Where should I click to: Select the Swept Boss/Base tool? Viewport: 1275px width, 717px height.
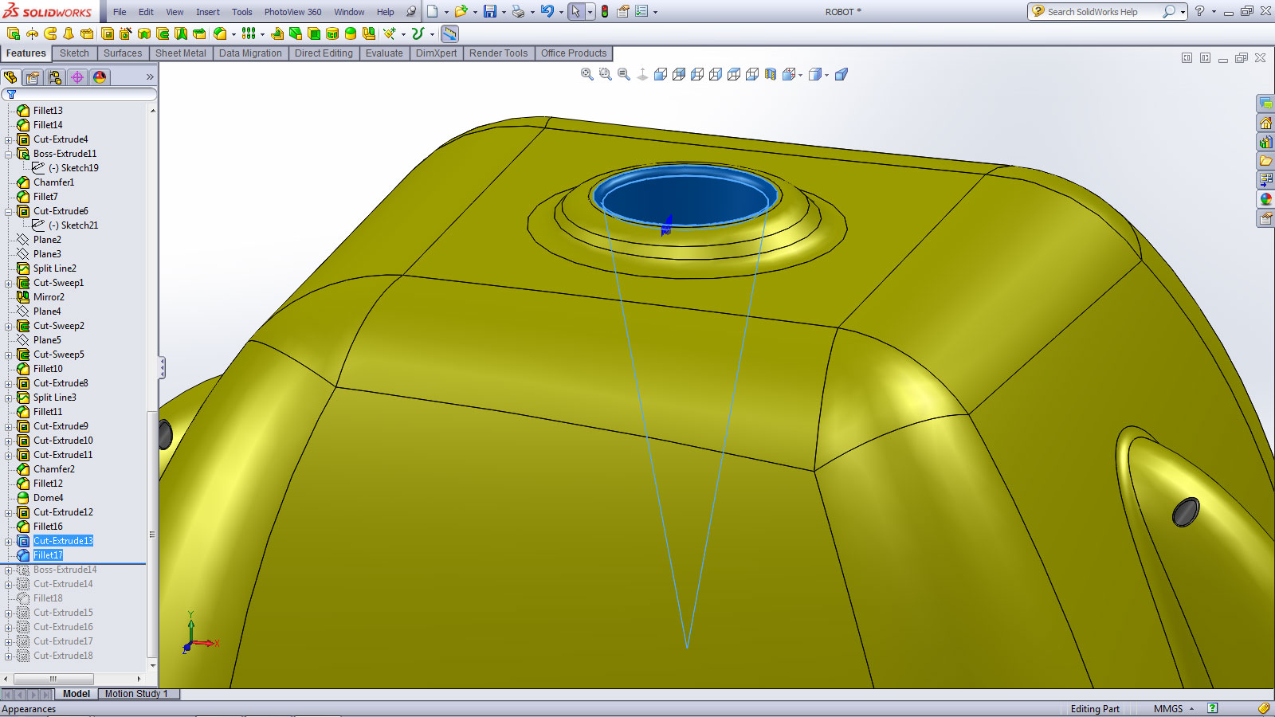pos(50,33)
